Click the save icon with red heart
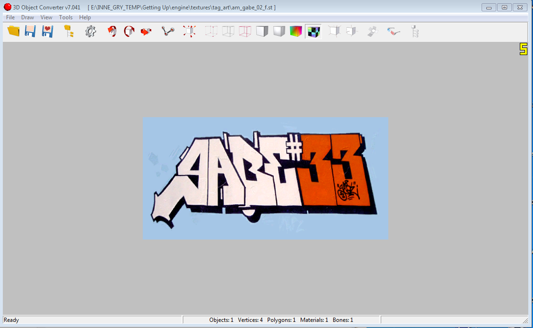Viewport: 533px width, 328px height. [47, 32]
